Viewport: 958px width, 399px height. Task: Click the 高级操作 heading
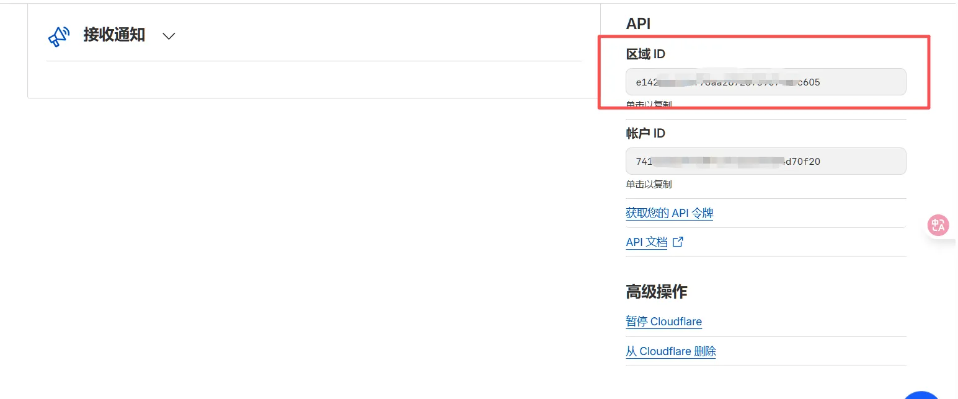(656, 291)
